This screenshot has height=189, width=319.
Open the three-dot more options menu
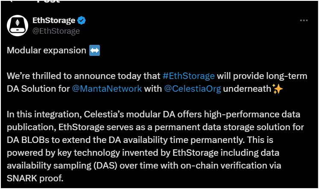[304, 20]
